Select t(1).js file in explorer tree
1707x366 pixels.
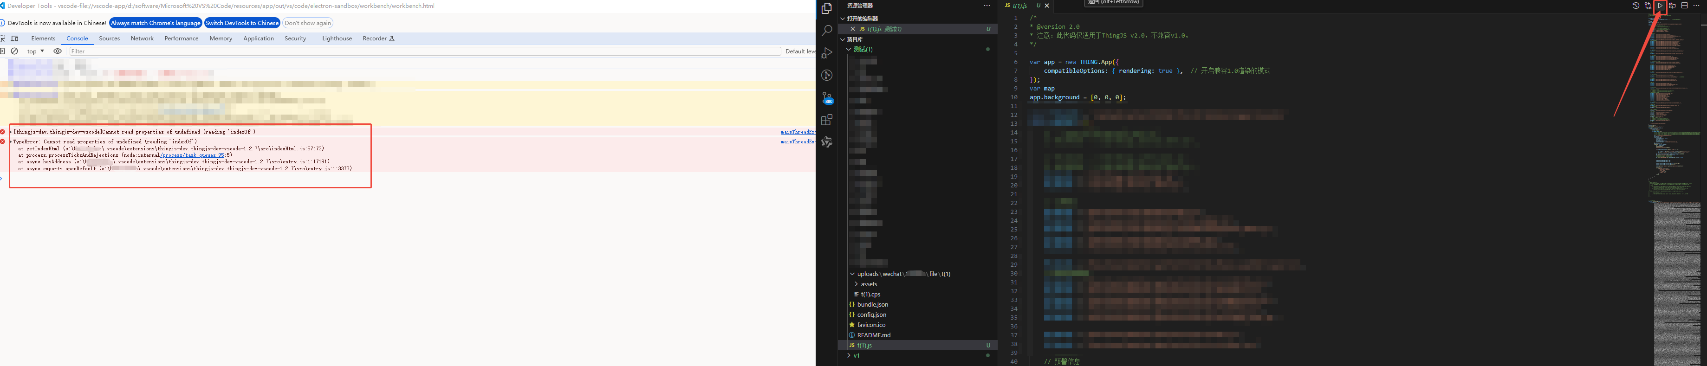coord(917,346)
